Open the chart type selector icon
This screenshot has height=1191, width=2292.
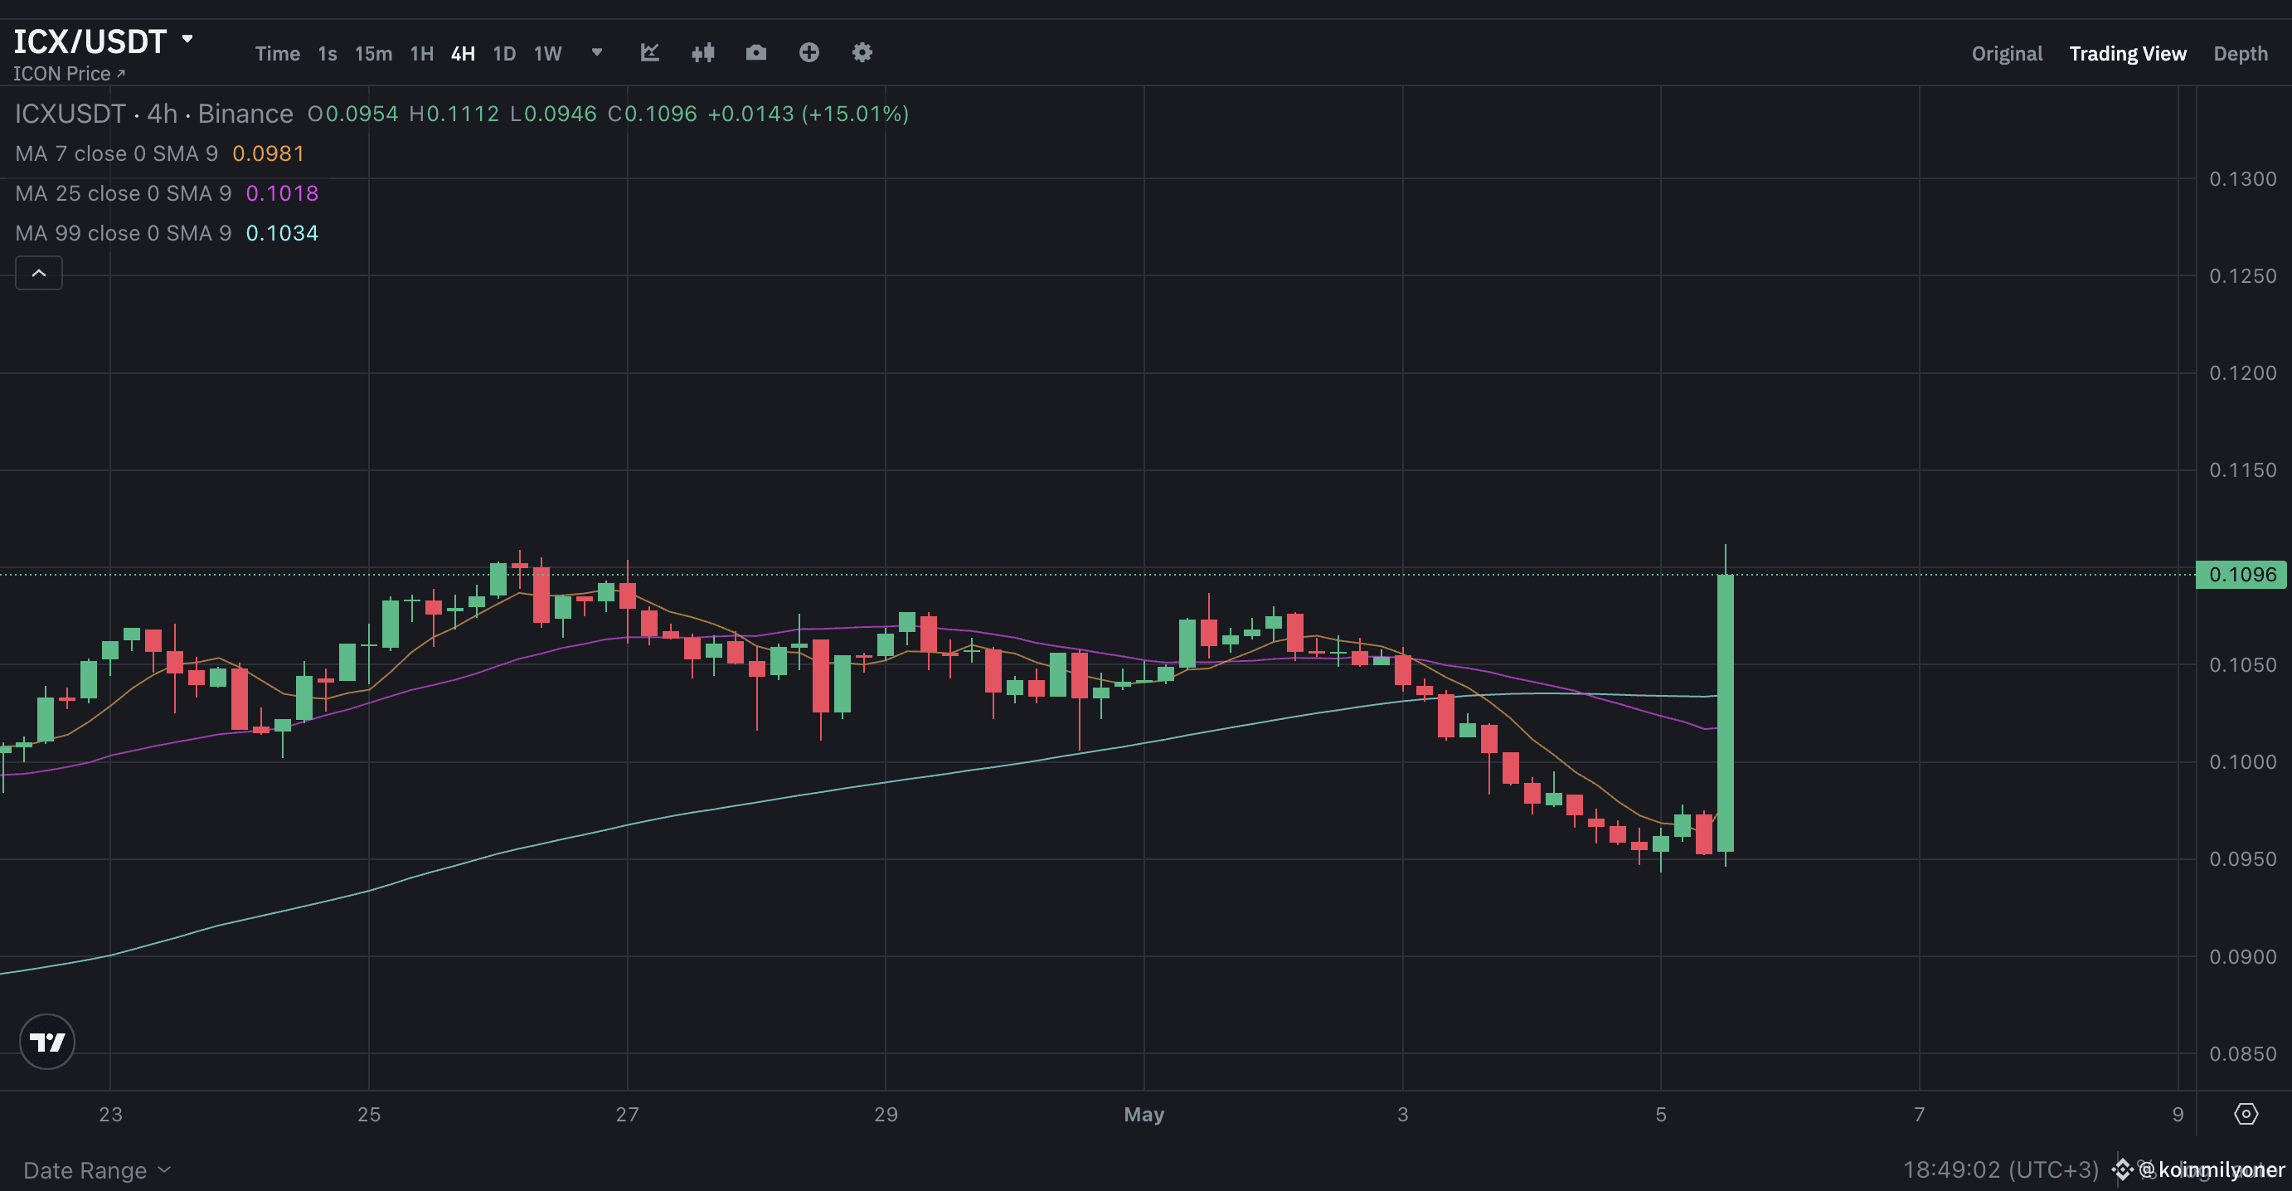click(x=649, y=52)
